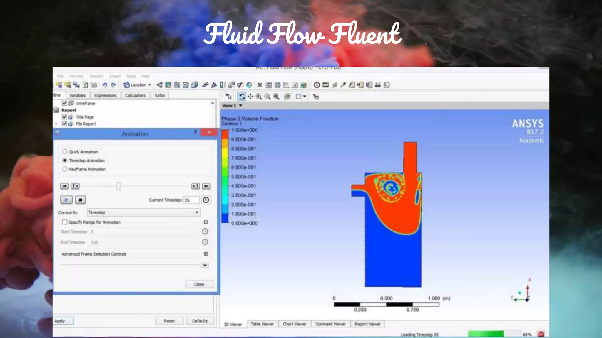Click the Redo arrow icon

pos(113,85)
